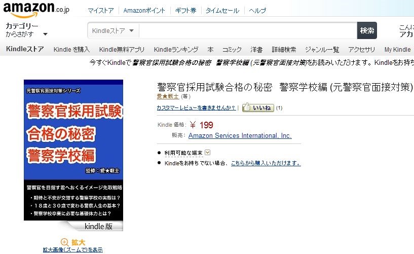Click the thumbs-up いいね button
The image size is (414, 254).
point(258,107)
